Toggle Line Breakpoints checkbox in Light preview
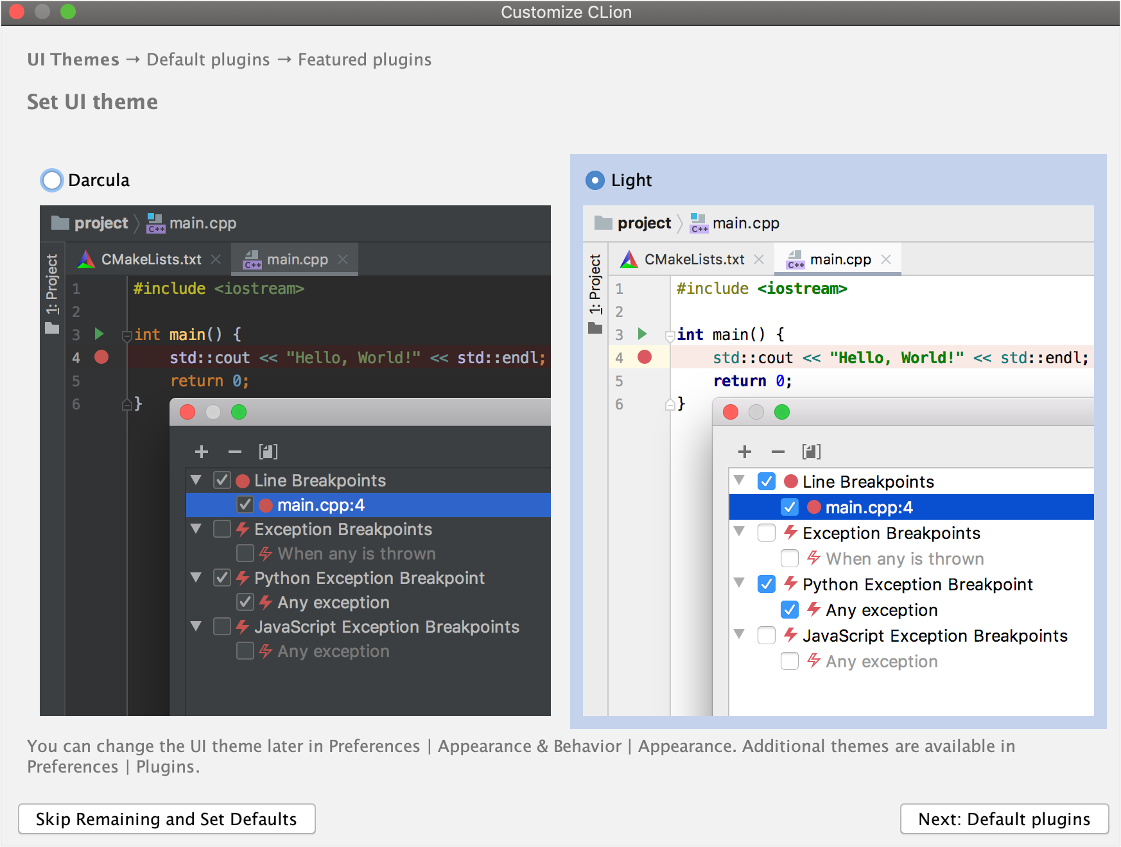This screenshot has width=1121, height=847. pos(767,481)
